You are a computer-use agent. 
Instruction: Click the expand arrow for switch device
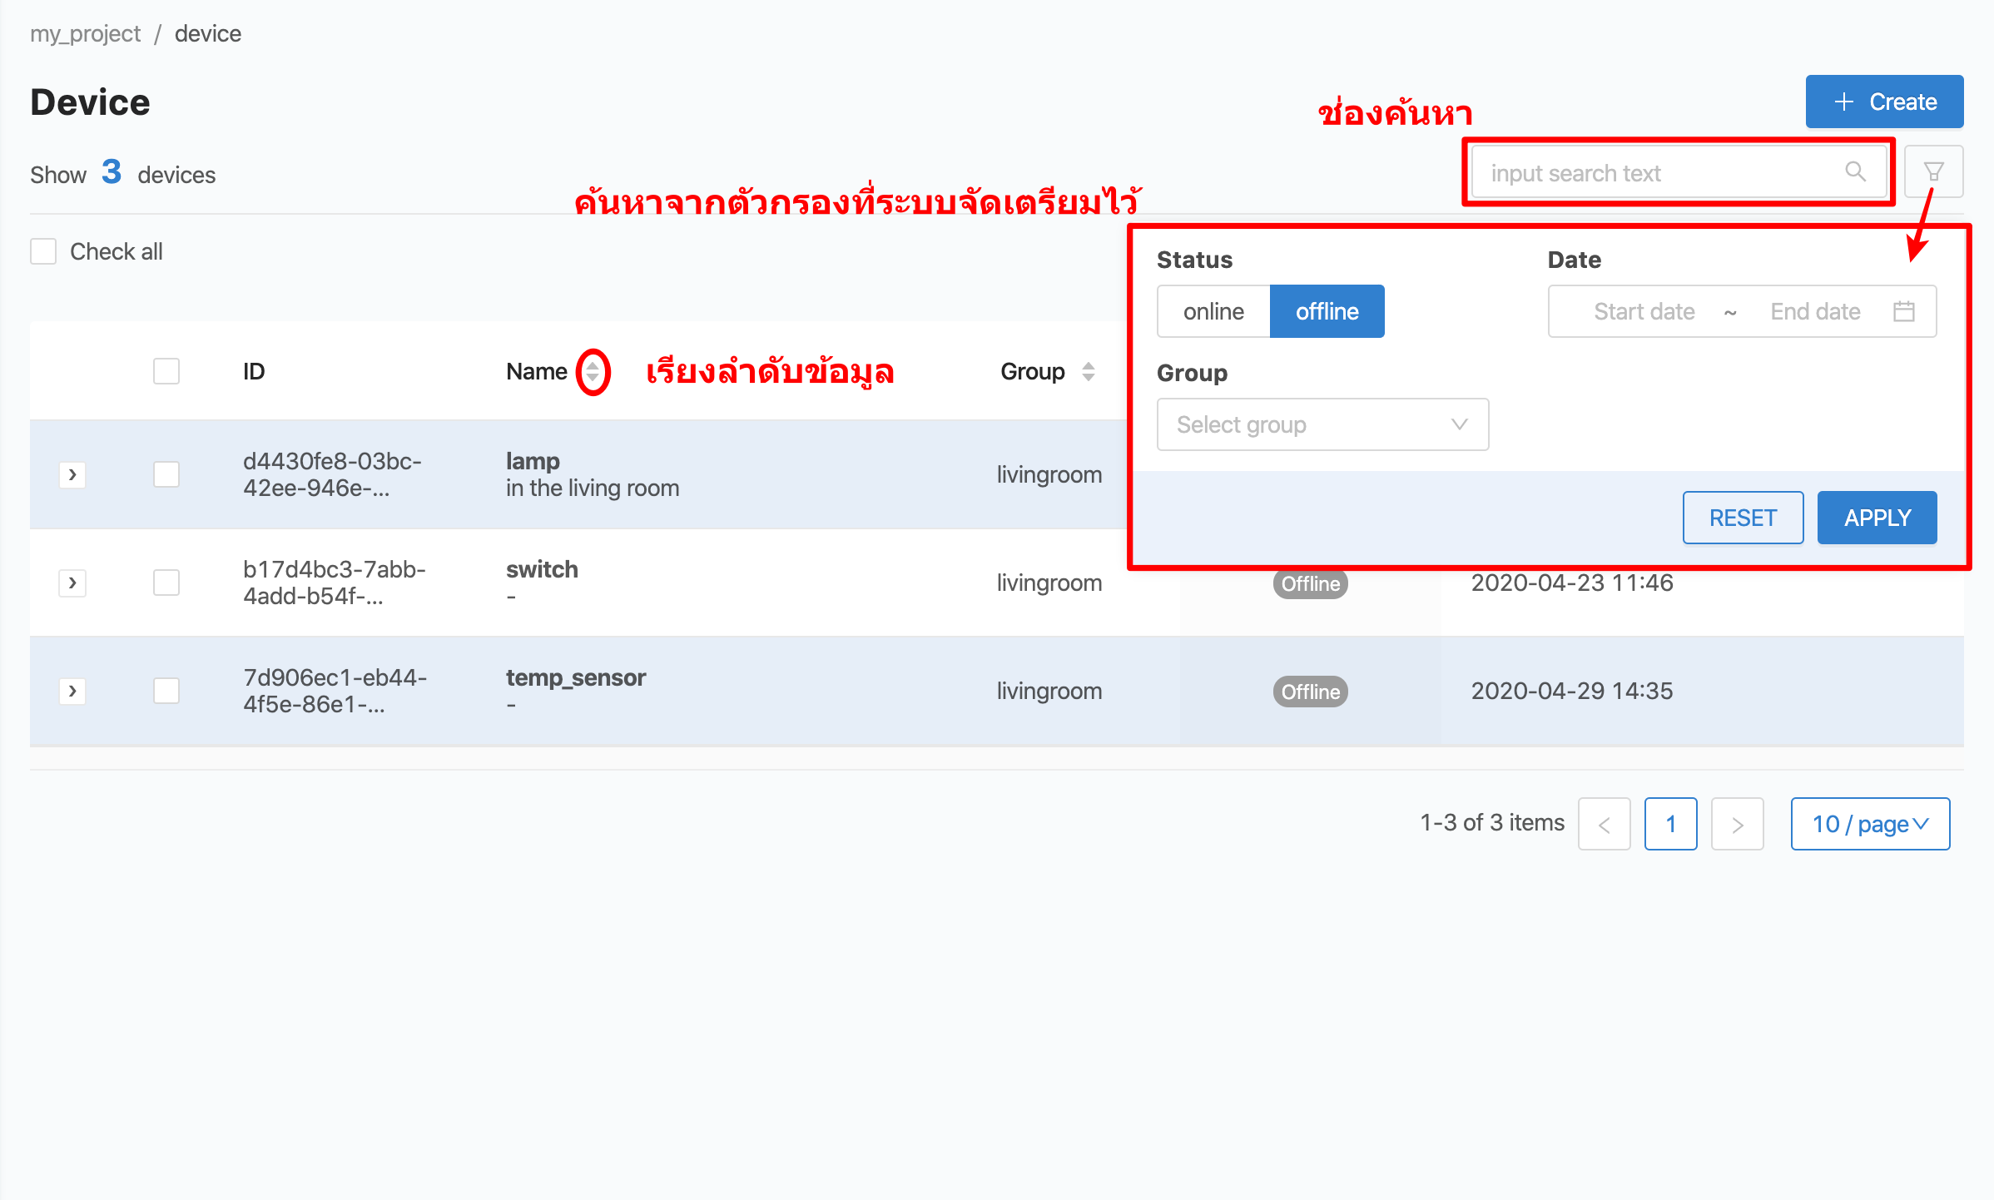pos(72,583)
